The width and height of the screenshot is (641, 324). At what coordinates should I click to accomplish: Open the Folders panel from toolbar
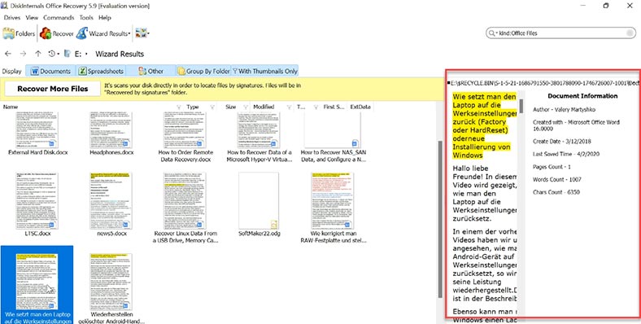[19, 33]
